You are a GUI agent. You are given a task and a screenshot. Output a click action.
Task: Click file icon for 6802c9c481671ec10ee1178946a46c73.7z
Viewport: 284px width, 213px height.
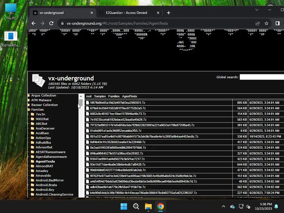(x=87, y=114)
